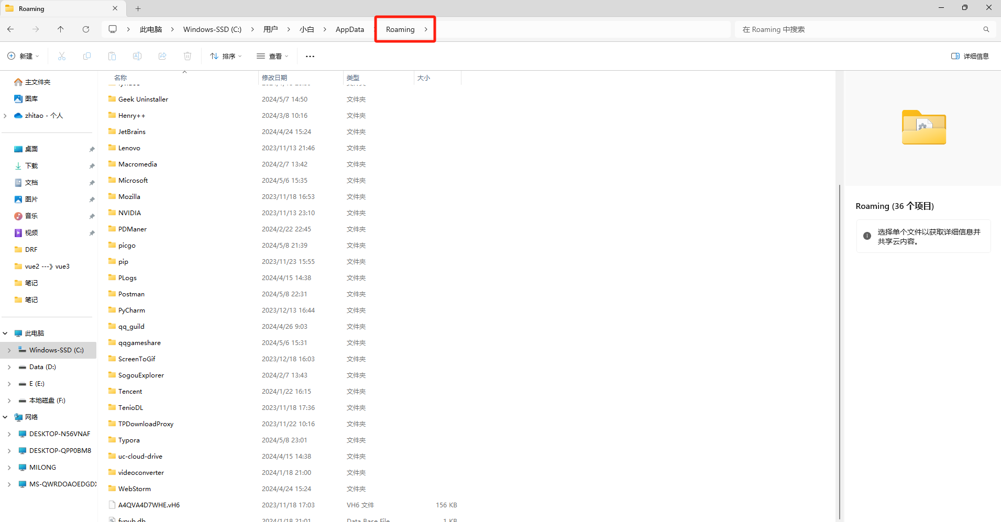The image size is (1001, 522).
Task: Select AppData breadcrumb
Action: coord(350,29)
